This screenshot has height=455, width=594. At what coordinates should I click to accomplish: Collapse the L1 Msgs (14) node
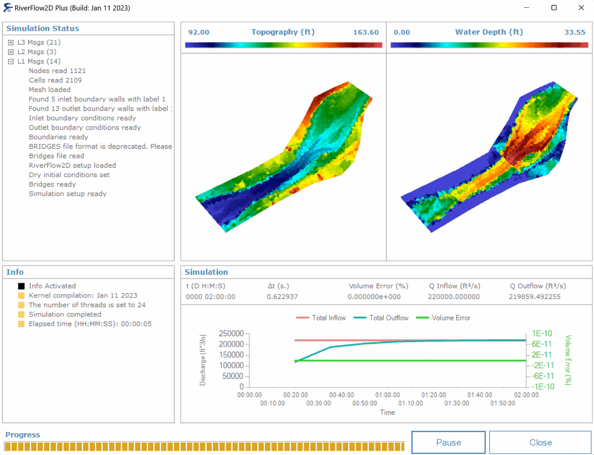pos(11,61)
